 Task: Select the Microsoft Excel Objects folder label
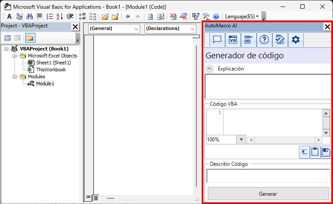(52, 56)
